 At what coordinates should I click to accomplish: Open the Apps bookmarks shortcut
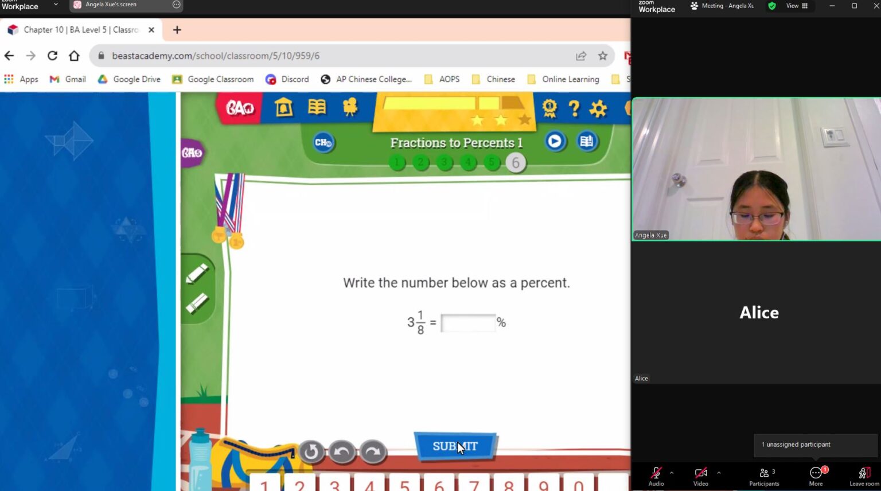tap(21, 79)
